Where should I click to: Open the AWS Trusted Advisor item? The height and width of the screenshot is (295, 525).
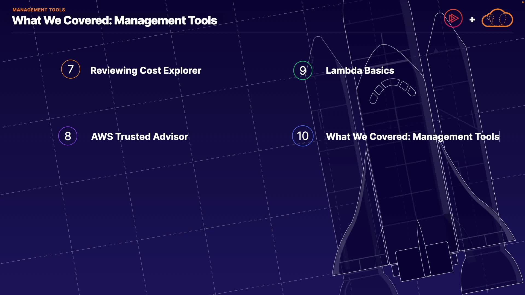point(139,137)
